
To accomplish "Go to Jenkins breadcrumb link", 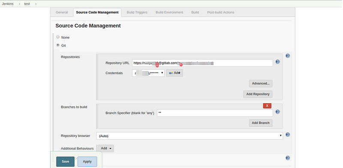I will click(x=8, y=4).
